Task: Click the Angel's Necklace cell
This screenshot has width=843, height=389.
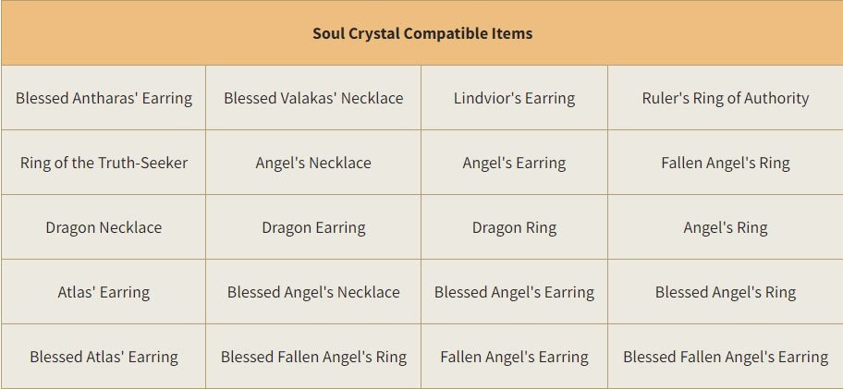Action: pos(313,163)
